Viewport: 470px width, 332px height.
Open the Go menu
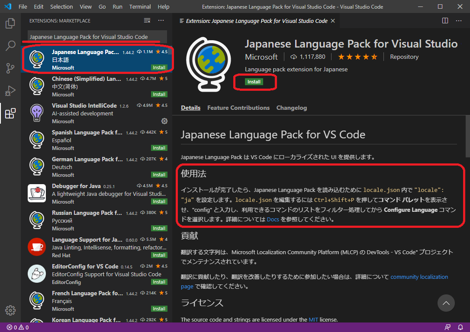(102, 6)
